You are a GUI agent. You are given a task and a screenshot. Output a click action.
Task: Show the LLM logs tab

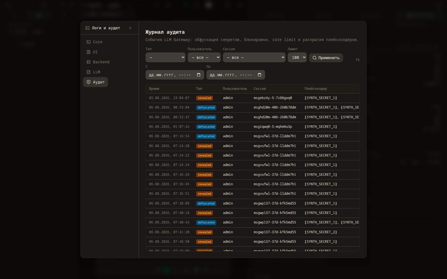(93, 72)
